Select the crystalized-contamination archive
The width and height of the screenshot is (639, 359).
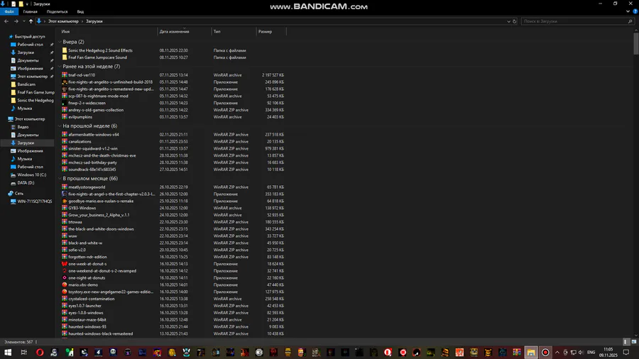(x=92, y=299)
